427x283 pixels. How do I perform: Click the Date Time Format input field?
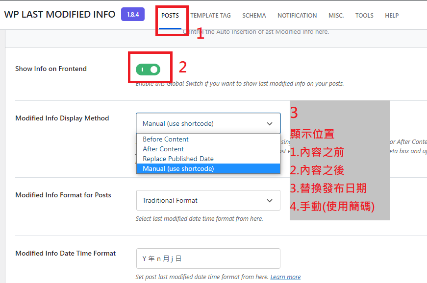click(x=208, y=259)
